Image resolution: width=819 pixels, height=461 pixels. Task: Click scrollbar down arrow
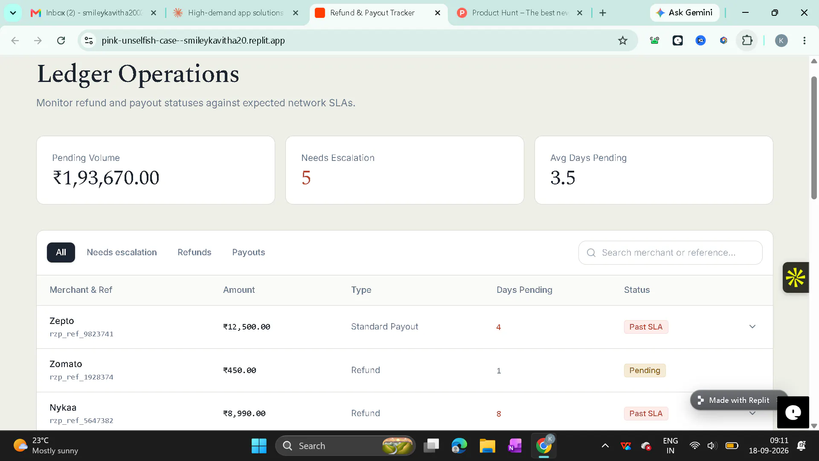point(814,426)
